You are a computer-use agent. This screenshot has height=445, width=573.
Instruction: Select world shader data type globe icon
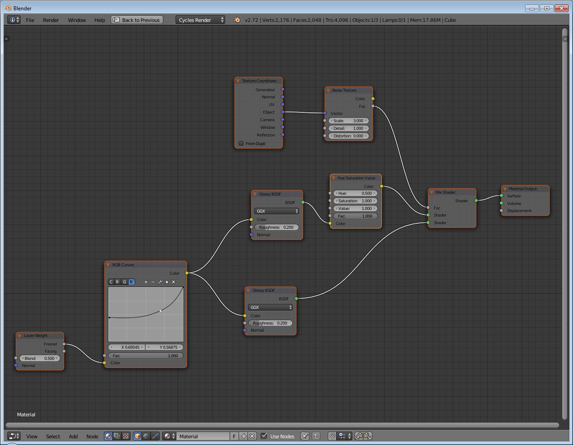(146, 436)
